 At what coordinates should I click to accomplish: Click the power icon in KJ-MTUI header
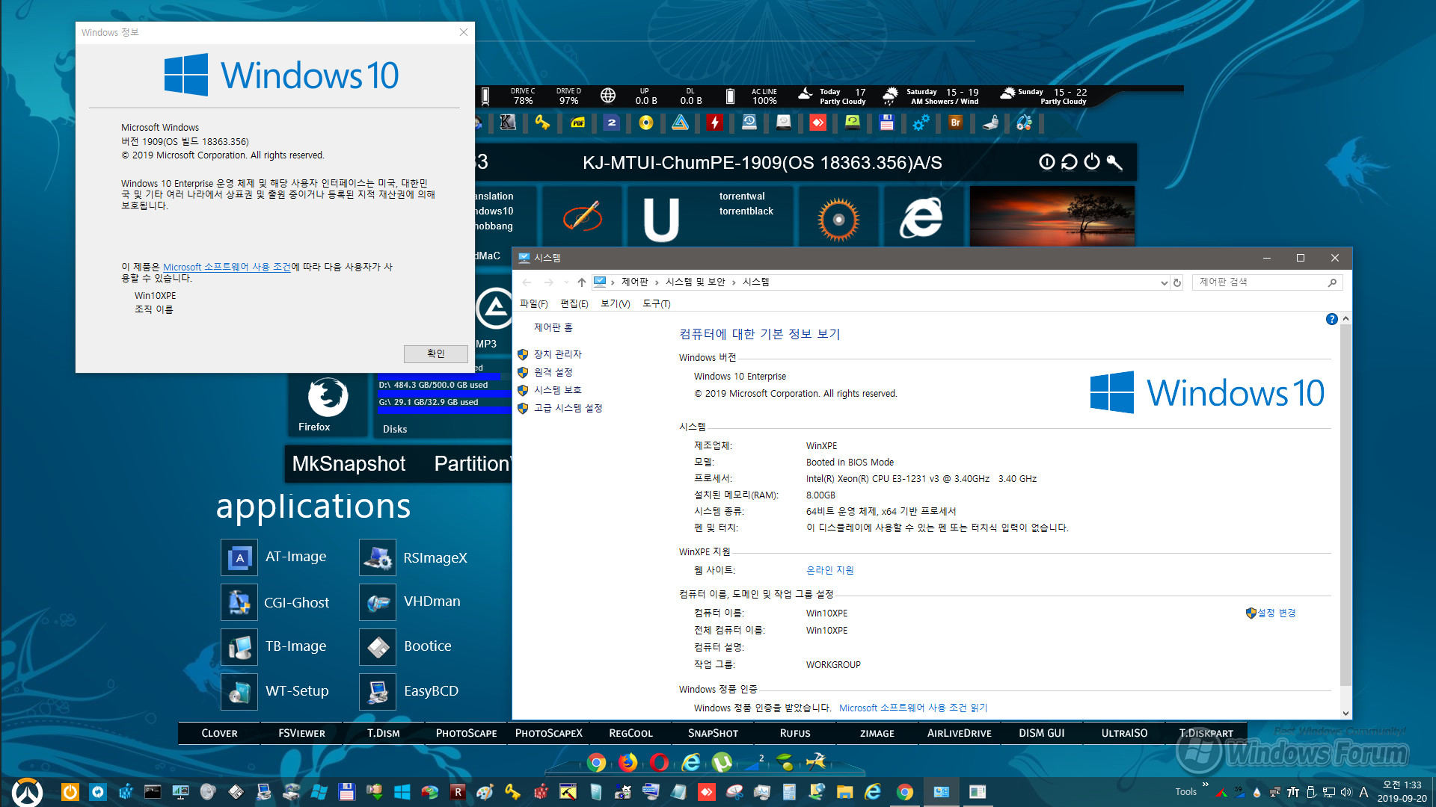point(1092,161)
